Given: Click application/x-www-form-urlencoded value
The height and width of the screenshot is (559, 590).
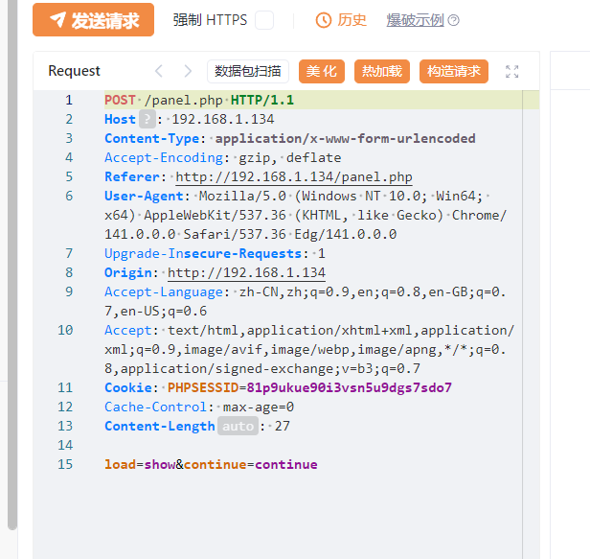Looking at the screenshot, I should (345, 138).
